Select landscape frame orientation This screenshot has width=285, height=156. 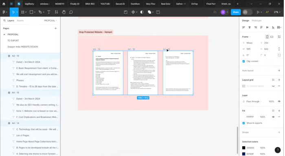click(x=272, y=37)
